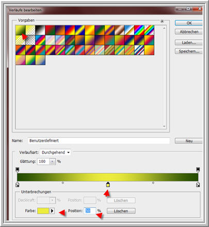Select the first yellow-green gradient preset
209x227 pixels.
tap(21, 30)
